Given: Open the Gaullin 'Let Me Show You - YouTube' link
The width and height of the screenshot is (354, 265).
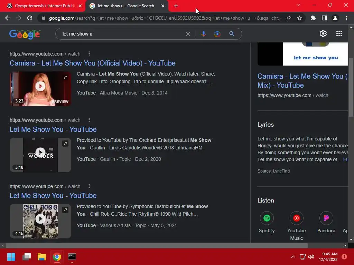Looking at the screenshot, I should [x=53, y=129].
